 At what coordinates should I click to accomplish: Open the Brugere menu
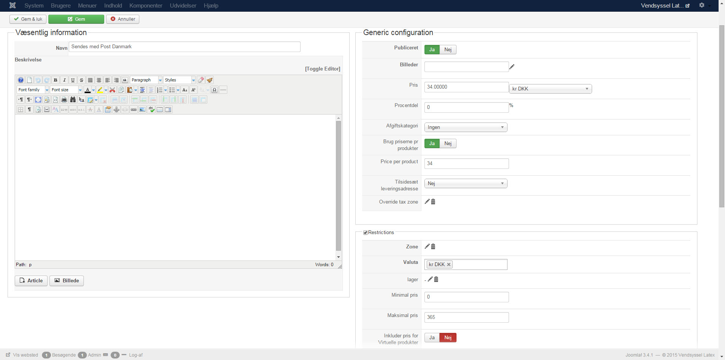click(x=61, y=6)
